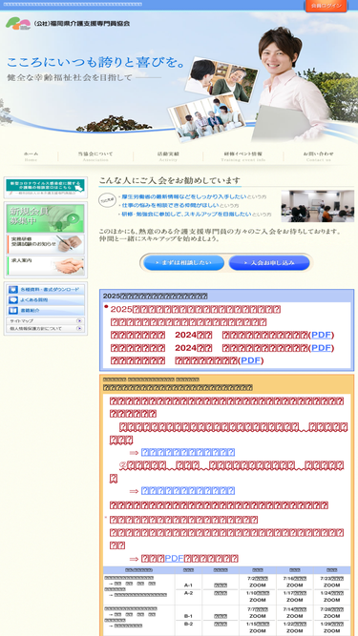Click arrow icon beside 個人情報保護方針について

79,329
